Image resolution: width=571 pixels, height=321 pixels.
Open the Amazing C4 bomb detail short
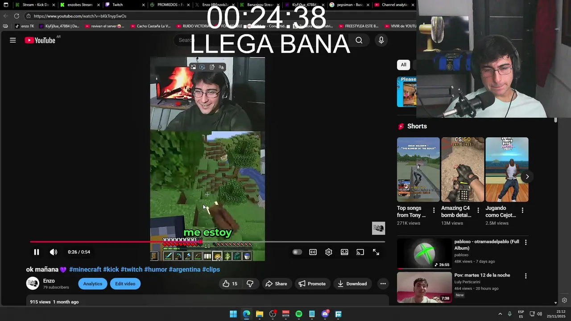462,169
